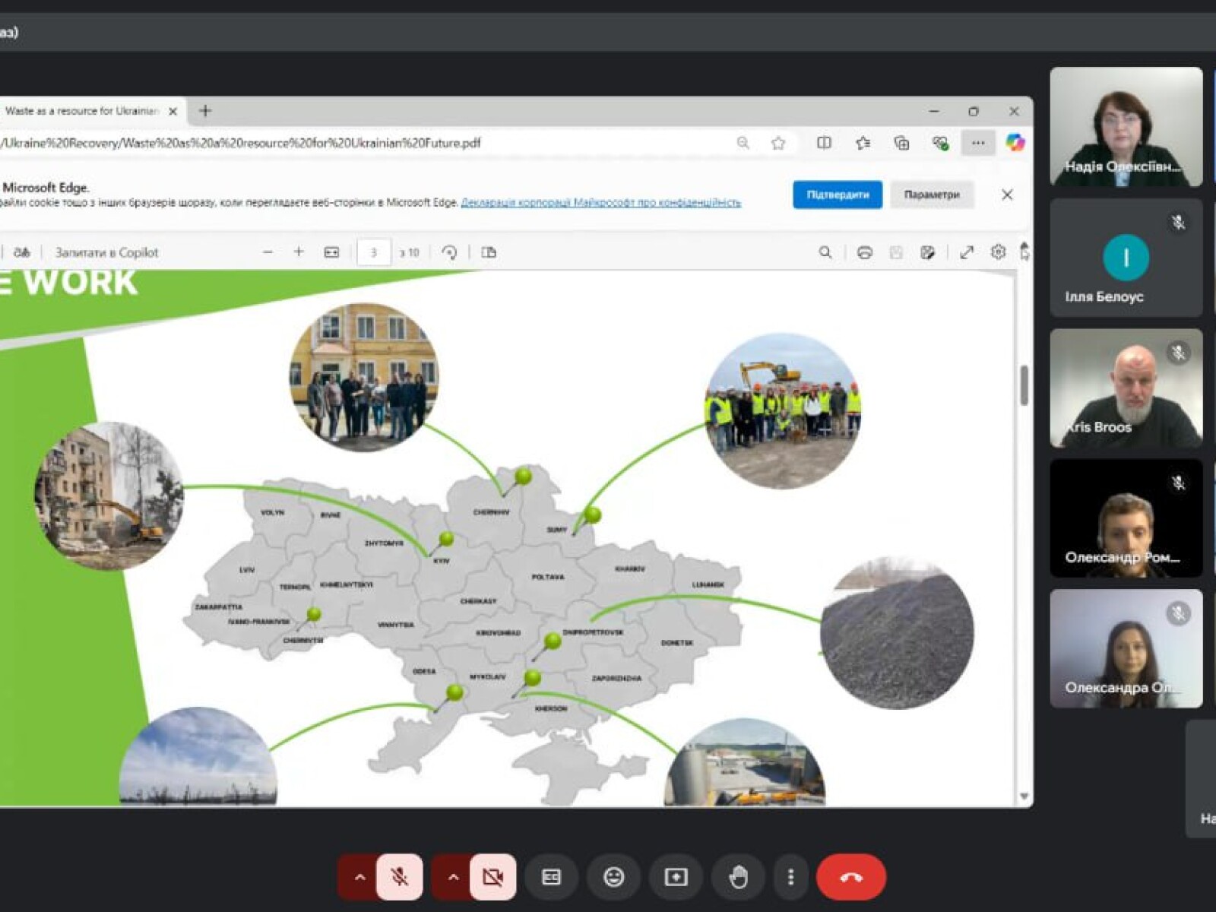Click the 'ODESA' label on the map
The height and width of the screenshot is (912, 1216).
(x=424, y=671)
